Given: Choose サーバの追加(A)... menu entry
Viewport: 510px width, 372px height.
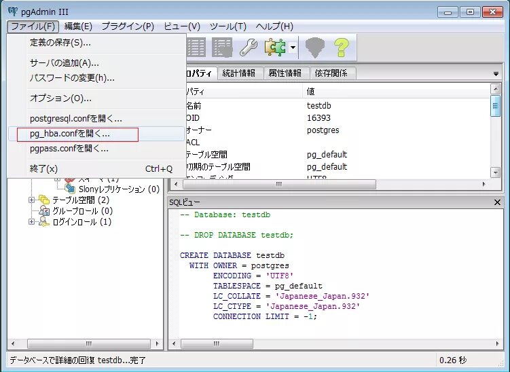Looking at the screenshot, I should [x=96, y=62].
